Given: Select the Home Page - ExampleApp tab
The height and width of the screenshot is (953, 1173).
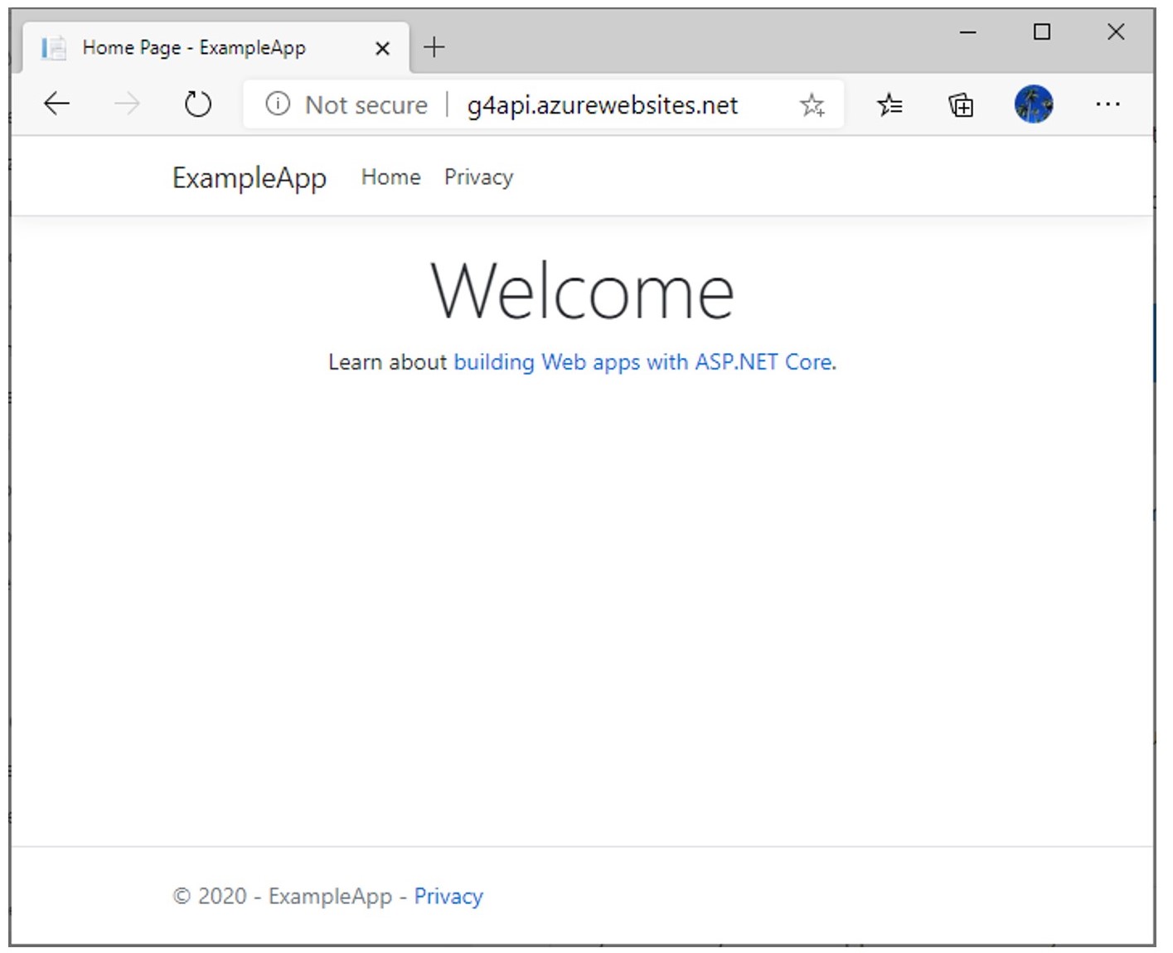Looking at the screenshot, I should (194, 48).
